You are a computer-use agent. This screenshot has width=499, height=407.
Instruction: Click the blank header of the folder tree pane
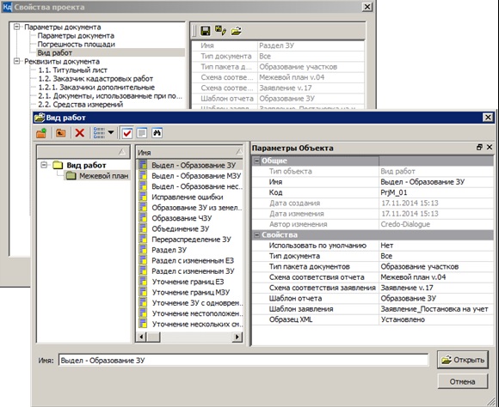pos(83,152)
